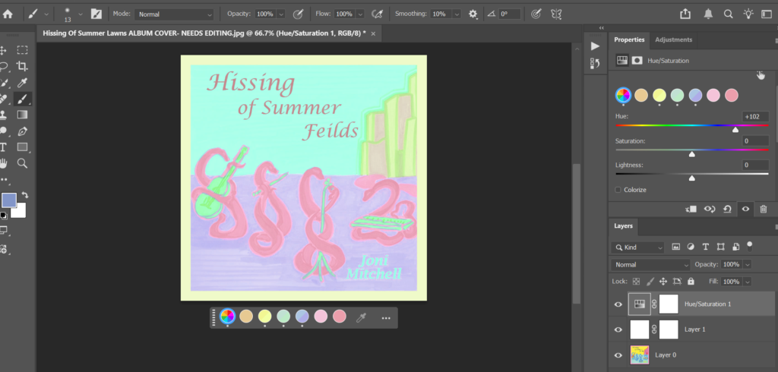Viewport: 778px width, 372px height.
Task: Open the layer Fill dropdown arrow
Action: tap(748, 282)
